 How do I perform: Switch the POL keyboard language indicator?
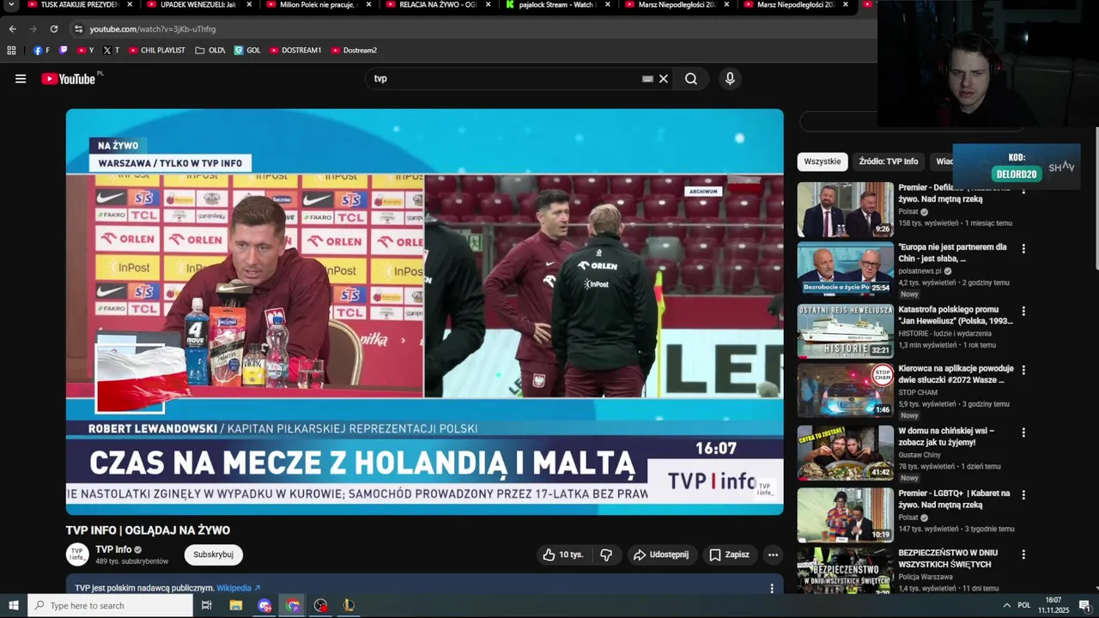click(x=1024, y=605)
